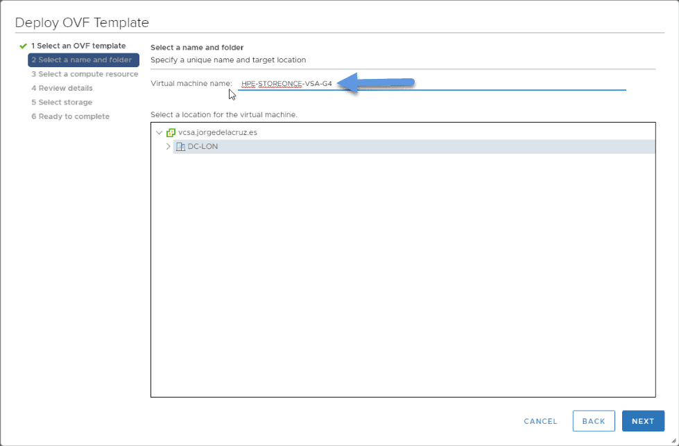Select the DC-LON location row
The image size is (679, 446).
pos(413,147)
